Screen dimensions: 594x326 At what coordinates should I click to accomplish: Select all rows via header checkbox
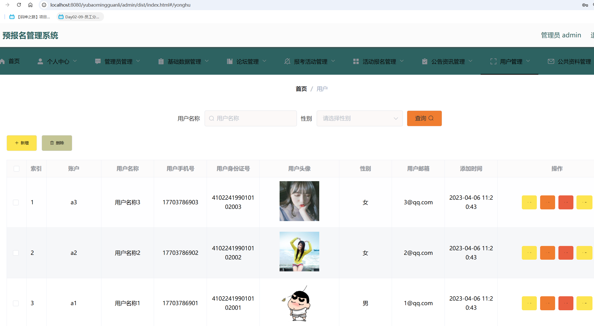pyautogui.click(x=17, y=169)
